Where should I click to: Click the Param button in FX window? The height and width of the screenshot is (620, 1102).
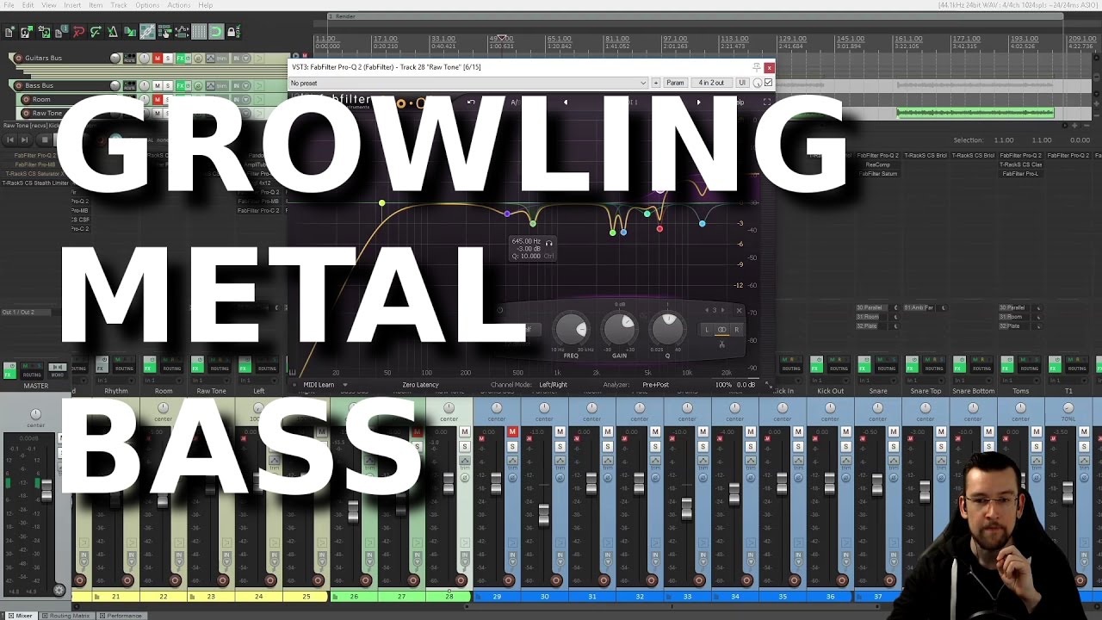click(x=675, y=83)
